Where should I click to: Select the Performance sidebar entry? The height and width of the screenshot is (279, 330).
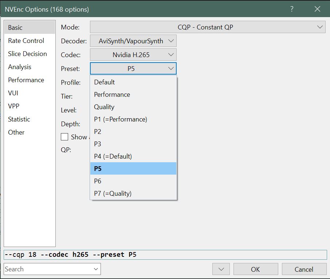tap(30, 80)
